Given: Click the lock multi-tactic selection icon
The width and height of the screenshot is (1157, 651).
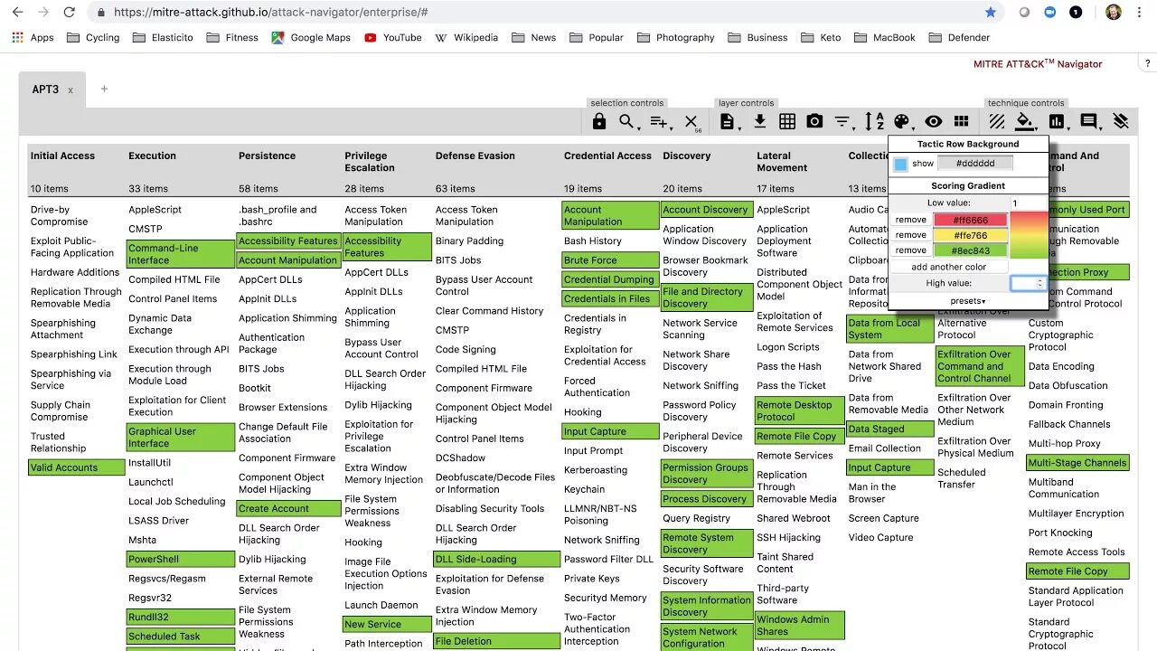Looking at the screenshot, I should coord(599,122).
